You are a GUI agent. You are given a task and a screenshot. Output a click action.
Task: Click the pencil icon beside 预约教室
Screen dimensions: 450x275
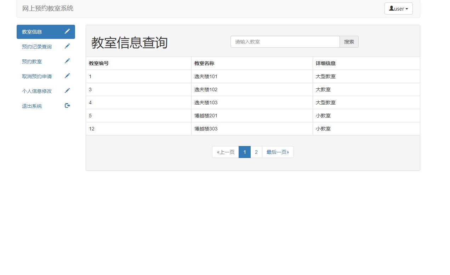point(67,61)
